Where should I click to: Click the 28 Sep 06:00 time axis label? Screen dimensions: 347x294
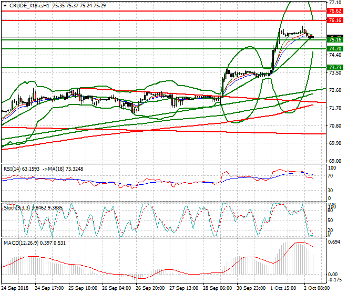217,288
